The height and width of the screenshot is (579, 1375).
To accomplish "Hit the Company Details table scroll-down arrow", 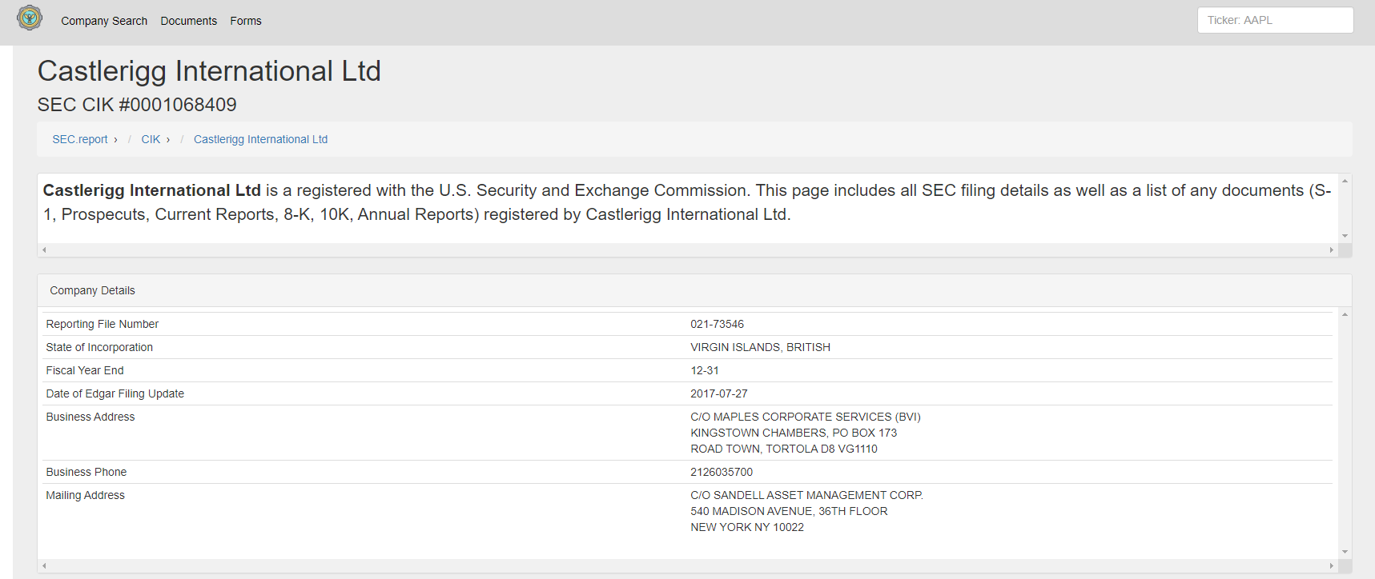I will point(1345,552).
